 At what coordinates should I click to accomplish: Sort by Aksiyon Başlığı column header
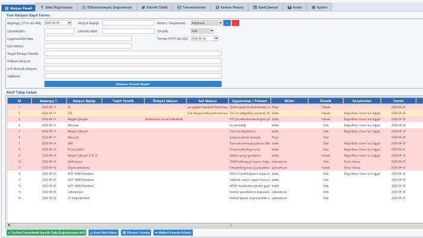84,101
